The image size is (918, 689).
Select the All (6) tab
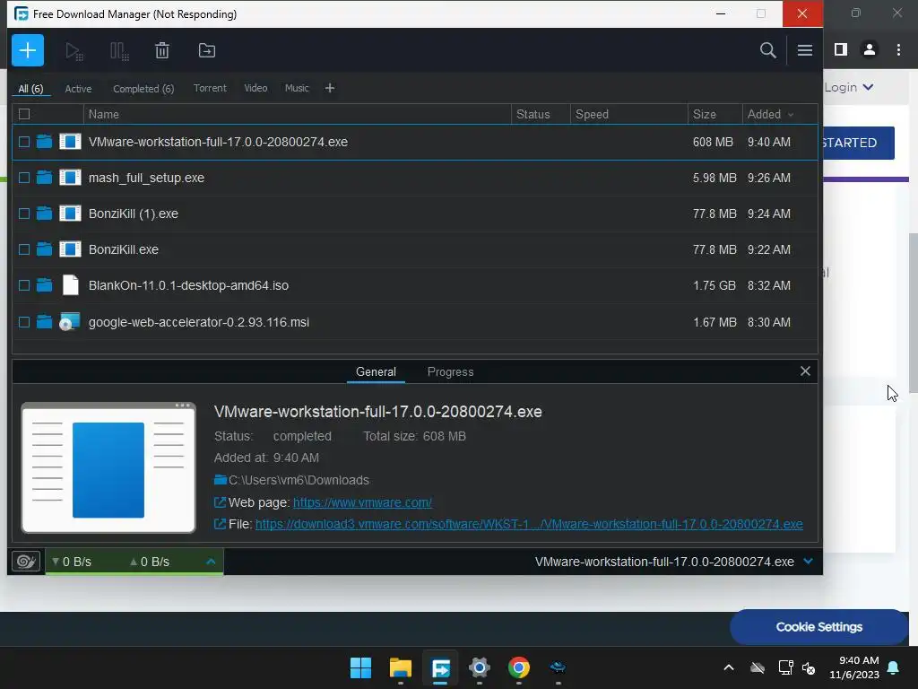pos(30,89)
